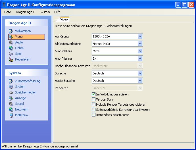Open the Zusammenfassung link
The width and height of the screenshot is (196, 150).
point(28,81)
